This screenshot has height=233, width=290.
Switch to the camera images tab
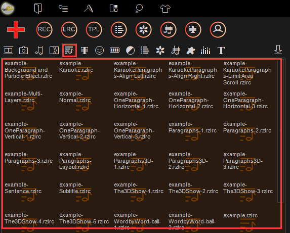point(23,50)
